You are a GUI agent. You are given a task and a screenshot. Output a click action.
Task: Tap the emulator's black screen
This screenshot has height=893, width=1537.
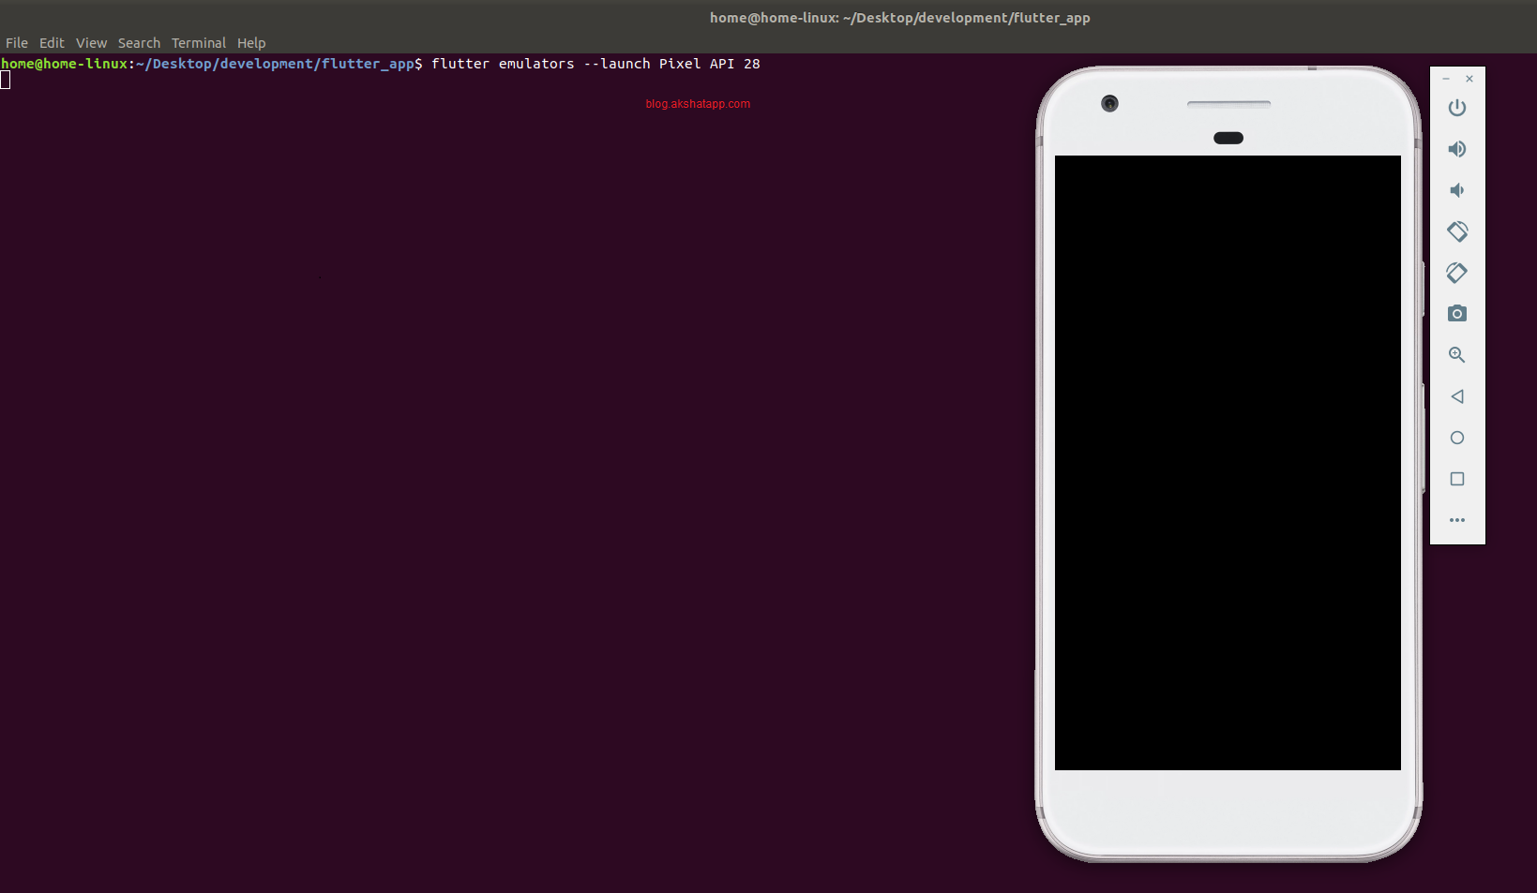pyautogui.click(x=1227, y=462)
